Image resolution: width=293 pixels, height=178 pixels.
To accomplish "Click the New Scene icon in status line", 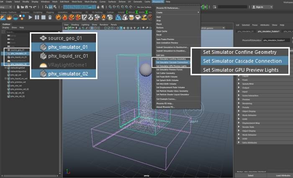I will (18, 7).
